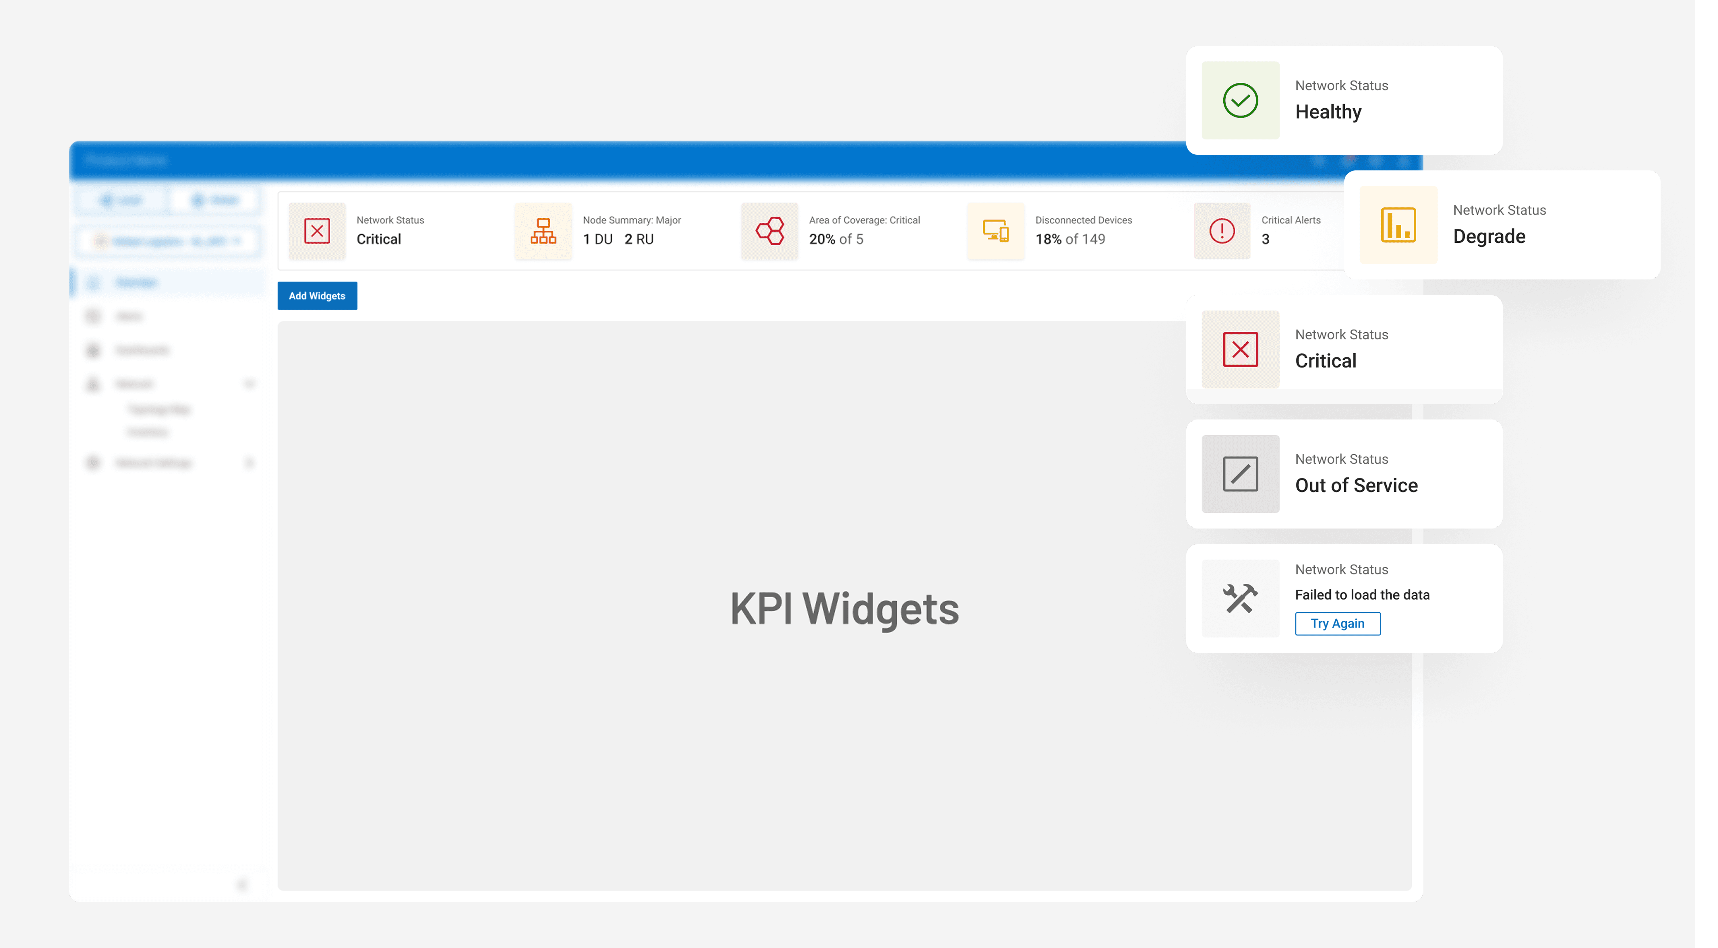Viewport: 1718px width, 948px height.
Task: Open Topology Map under Network
Action: 159,409
